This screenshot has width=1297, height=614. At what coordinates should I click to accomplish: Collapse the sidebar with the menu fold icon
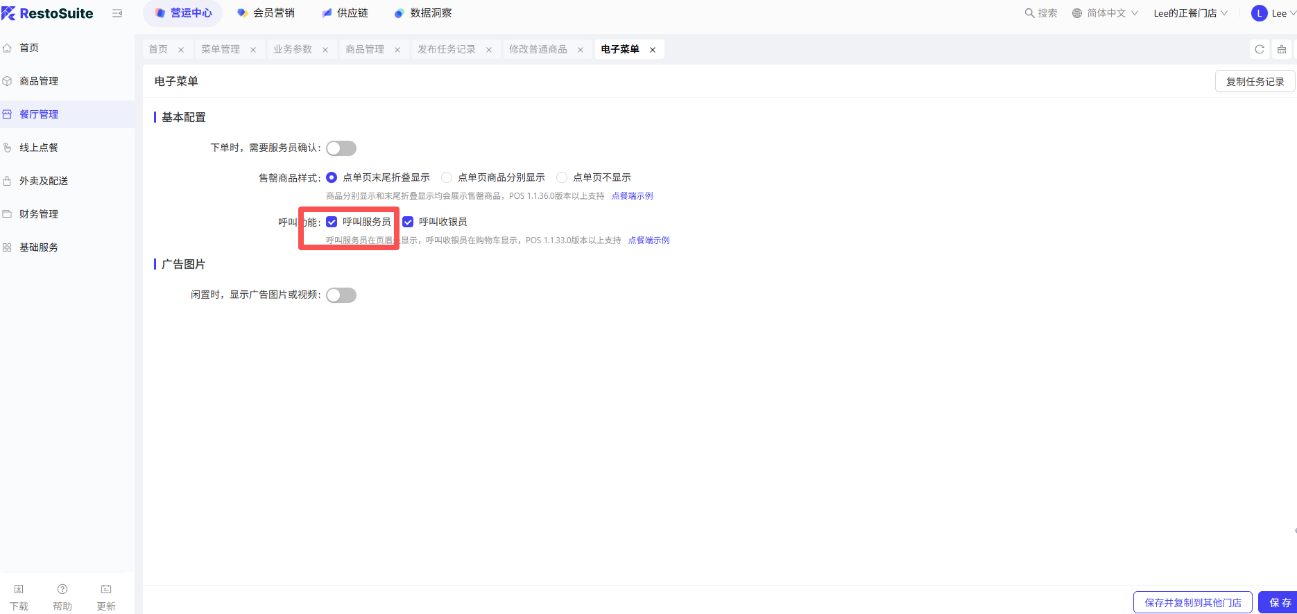117,13
